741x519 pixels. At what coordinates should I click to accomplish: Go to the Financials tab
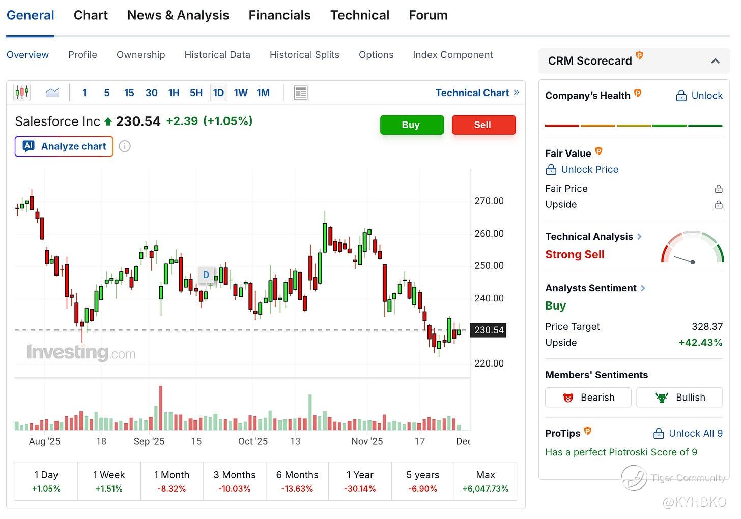[279, 15]
